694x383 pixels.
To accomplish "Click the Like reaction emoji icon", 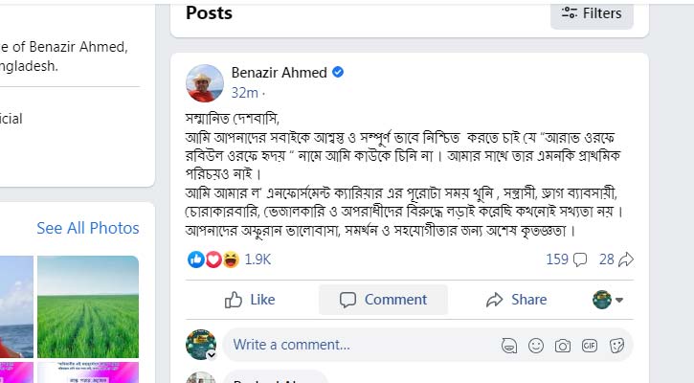I will click(196, 259).
